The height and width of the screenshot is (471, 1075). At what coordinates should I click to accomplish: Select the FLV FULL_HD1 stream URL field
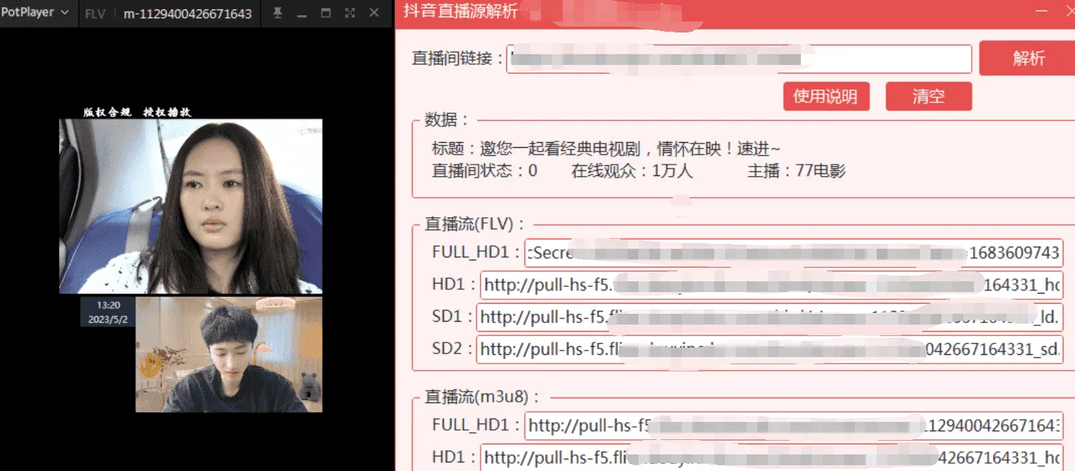coord(793,252)
